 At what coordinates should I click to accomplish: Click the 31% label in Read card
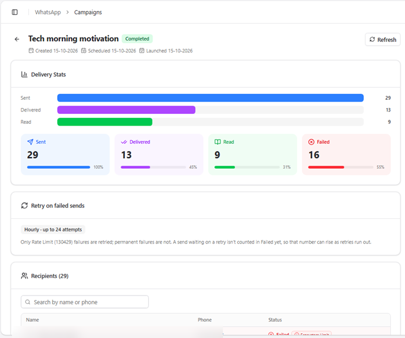[x=287, y=167]
